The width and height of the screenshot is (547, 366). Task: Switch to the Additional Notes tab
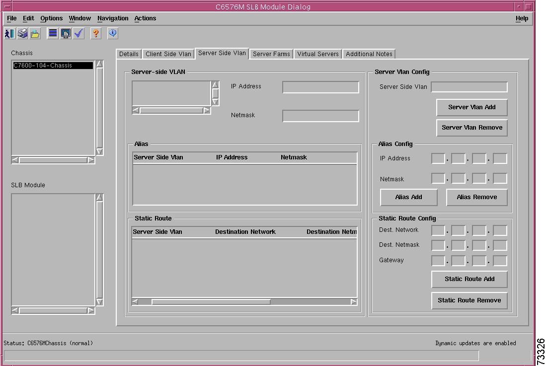click(369, 54)
